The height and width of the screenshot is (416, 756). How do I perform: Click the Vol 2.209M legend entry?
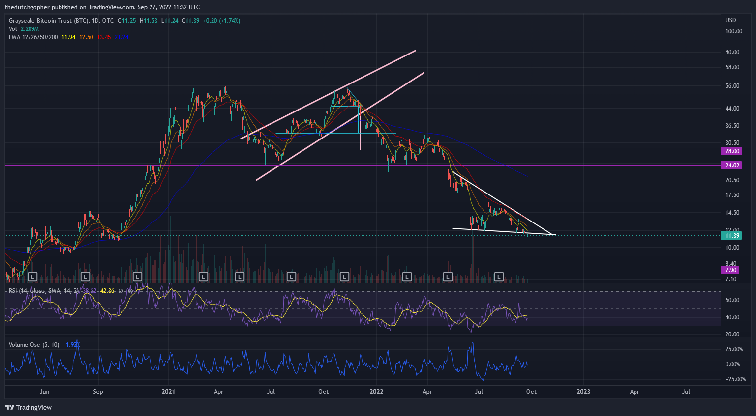tap(24, 29)
